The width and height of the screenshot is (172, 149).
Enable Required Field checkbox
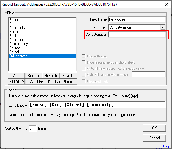83,81
